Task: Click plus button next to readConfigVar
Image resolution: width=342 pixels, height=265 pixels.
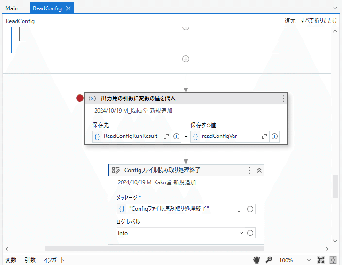Action: (275, 136)
